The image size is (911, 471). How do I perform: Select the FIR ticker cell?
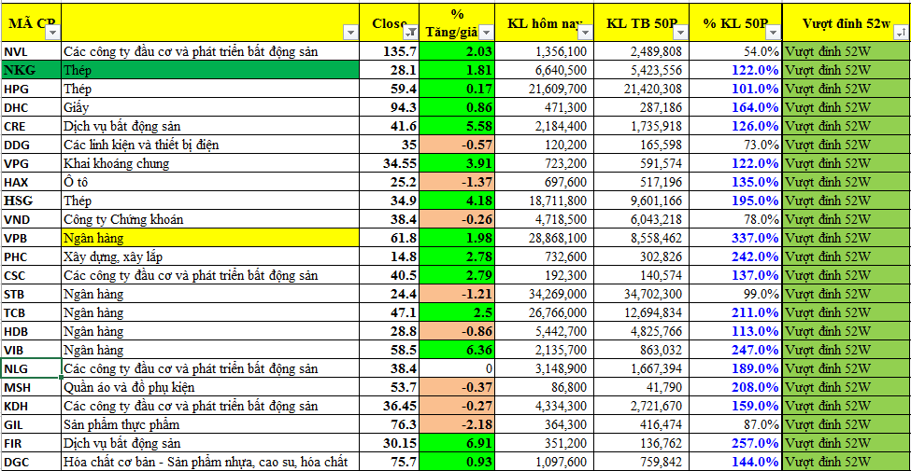(x=30, y=443)
